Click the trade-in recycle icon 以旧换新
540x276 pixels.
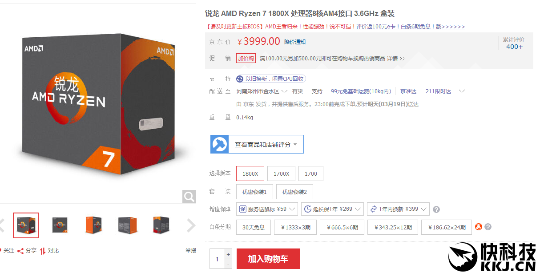pyautogui.click(x=240, y=79)
